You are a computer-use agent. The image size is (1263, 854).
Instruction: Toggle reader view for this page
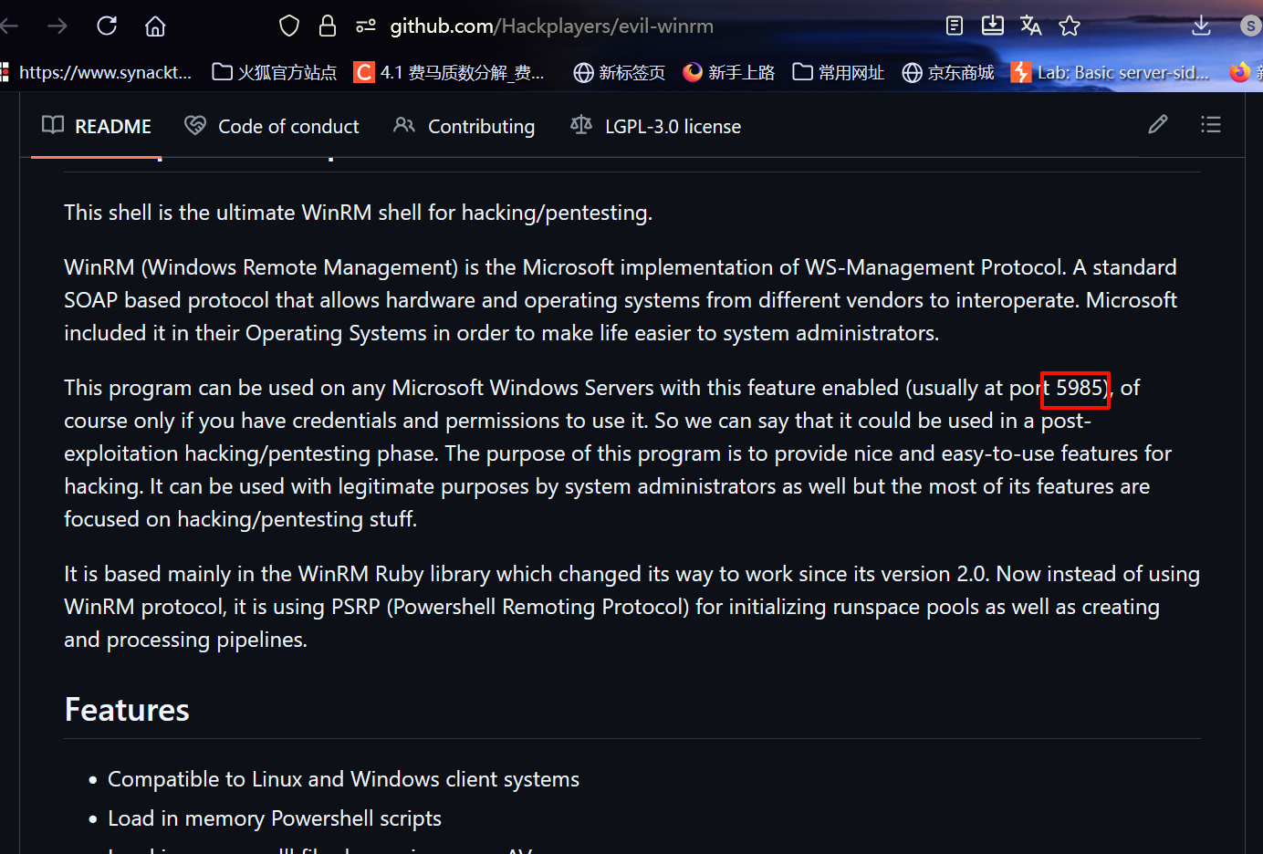[955, 26]
